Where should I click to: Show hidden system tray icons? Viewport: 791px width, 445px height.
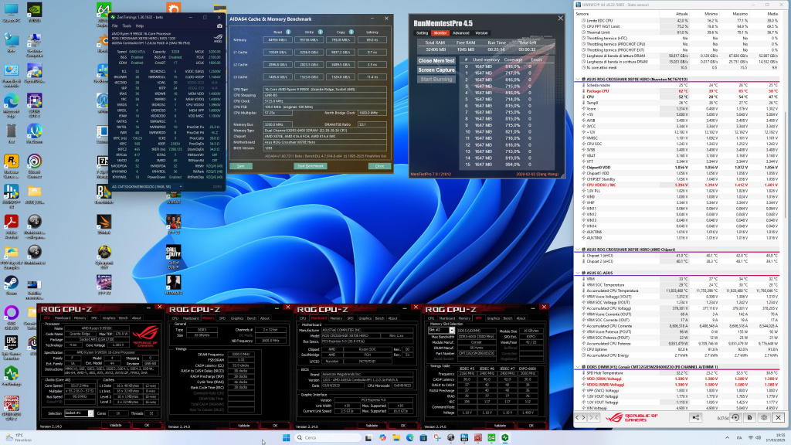[727, 437]
